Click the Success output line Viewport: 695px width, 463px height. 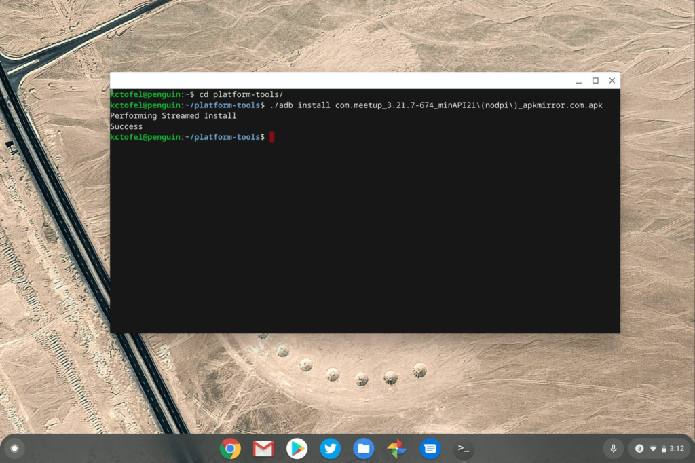click(x=126, y=126)
